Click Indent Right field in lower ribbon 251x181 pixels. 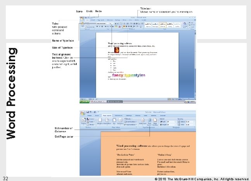[172, 125]
